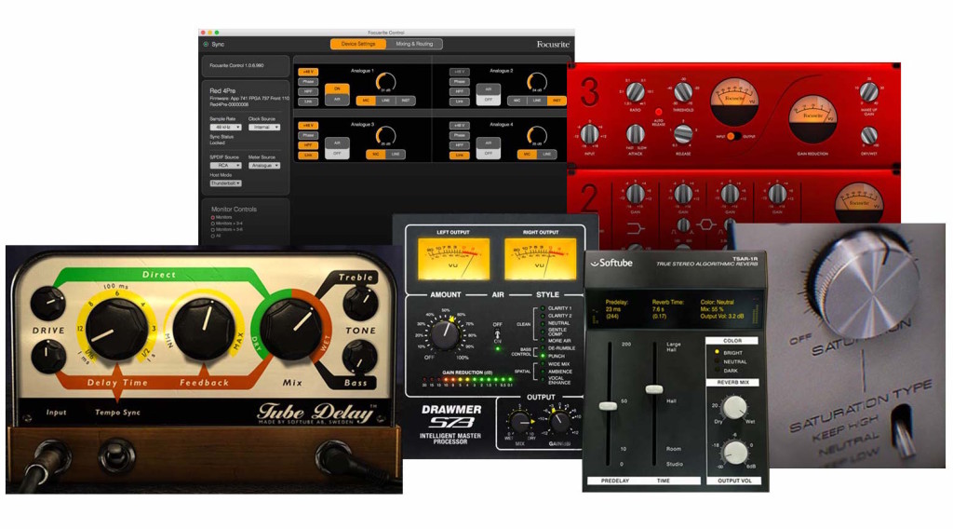Click the TSAR-1R Output Vol knob
Image resolution: width=953 pixels, height=529 pixels.
tap(736, 453)
